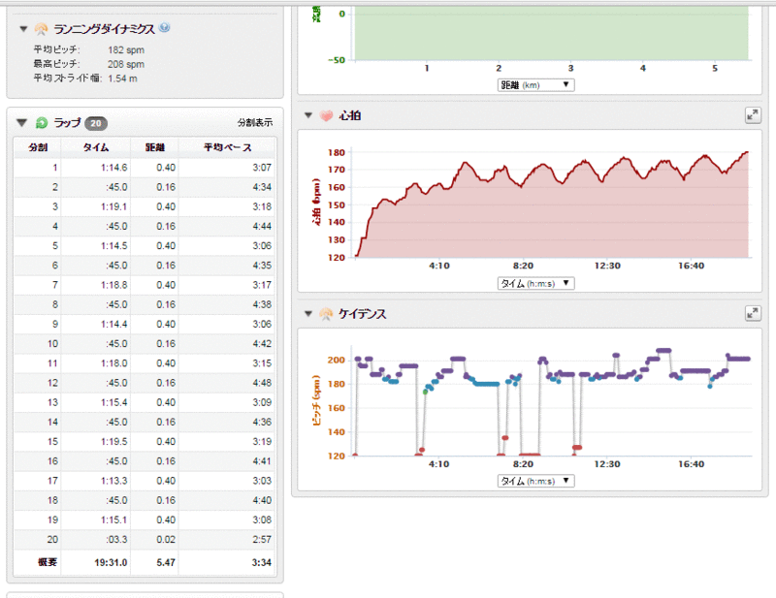This screenshot has height=598, width=776.
Task: Click the 平均ペース column header
Action: coord(227,147)
